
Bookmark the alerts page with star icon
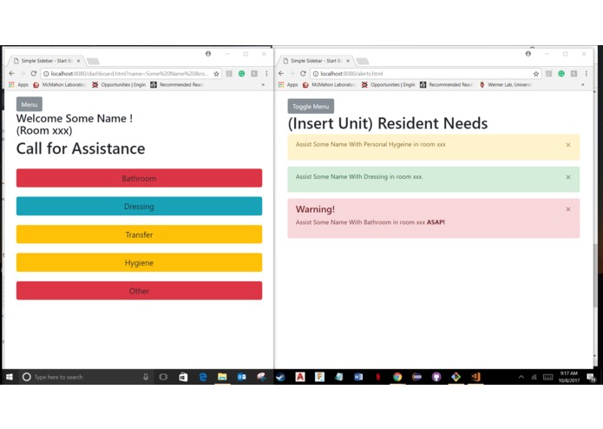[535, 74]
